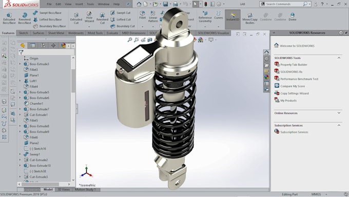This screenshot has width=349, height=197.
Task: Open the Appearances tab in task pane
Action: pos(266,77)
